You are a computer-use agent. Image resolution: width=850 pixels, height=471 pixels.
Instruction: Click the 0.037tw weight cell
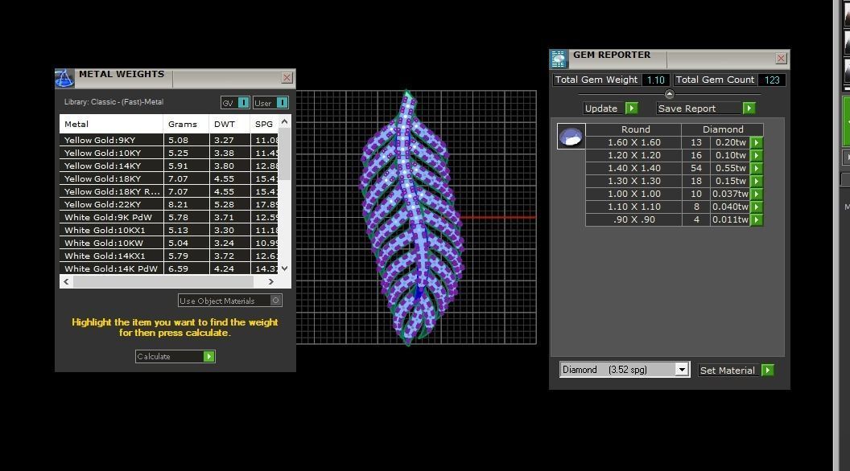point(730,194)
